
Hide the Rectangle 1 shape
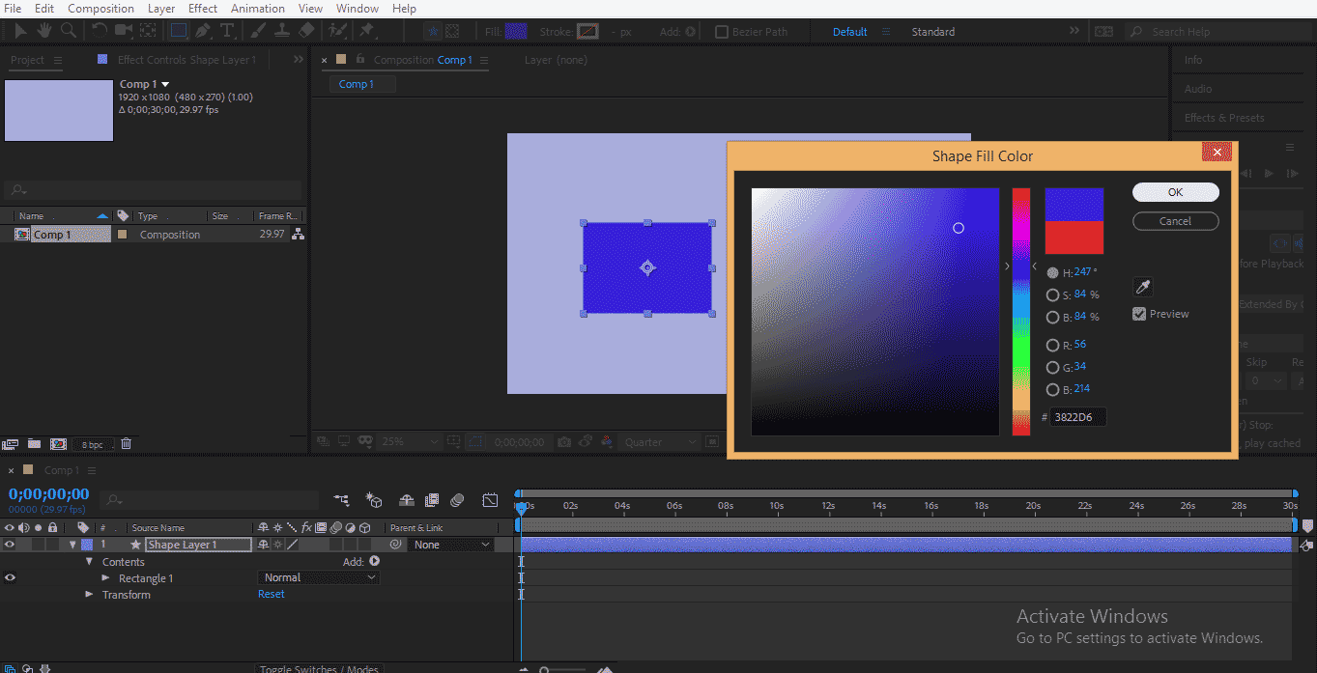click(x=9, y=577)
